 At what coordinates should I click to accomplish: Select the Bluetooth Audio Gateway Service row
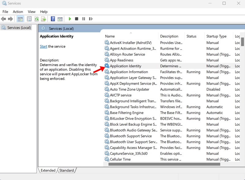pyautogui.click(x=172, y=130)
